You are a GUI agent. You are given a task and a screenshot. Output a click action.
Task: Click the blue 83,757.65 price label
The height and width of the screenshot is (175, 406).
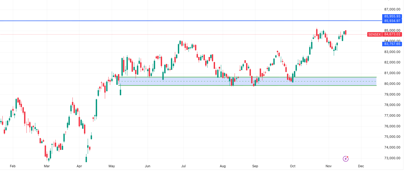[x=392, y=44]
